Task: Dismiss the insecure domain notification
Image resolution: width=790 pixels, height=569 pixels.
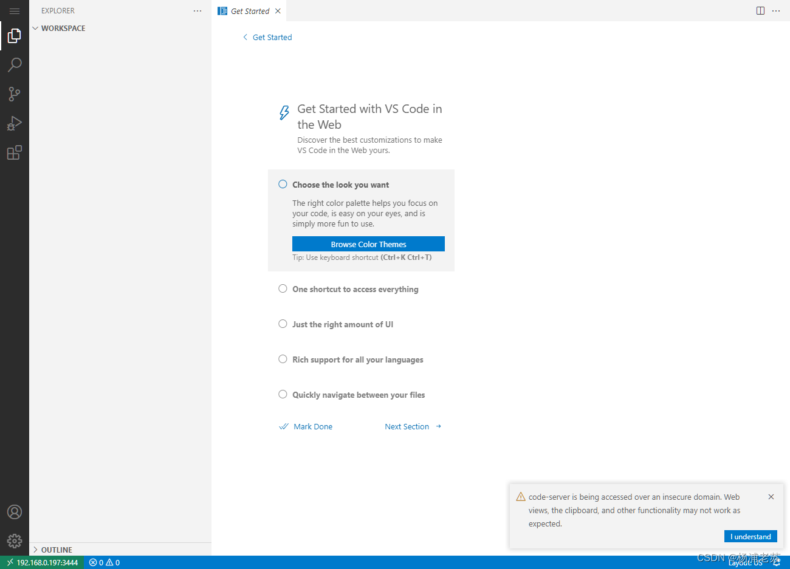Action: pyautogui.click(x=771, y=497)
